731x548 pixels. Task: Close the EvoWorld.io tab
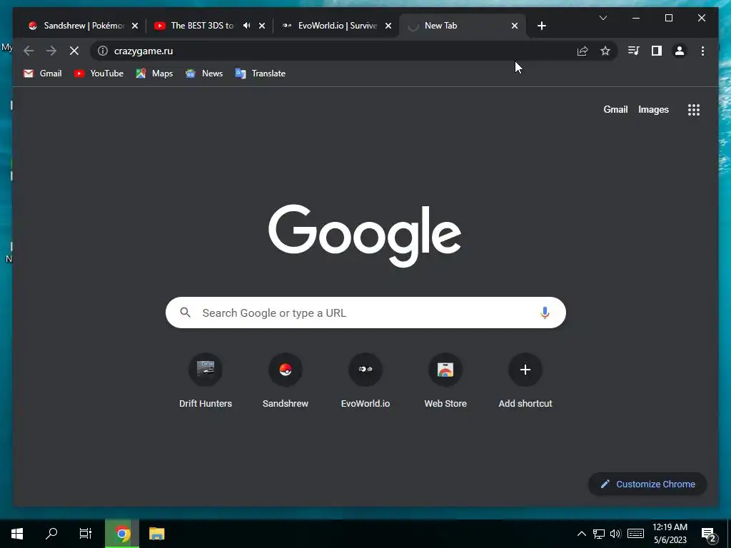click(x=388, y=26)
